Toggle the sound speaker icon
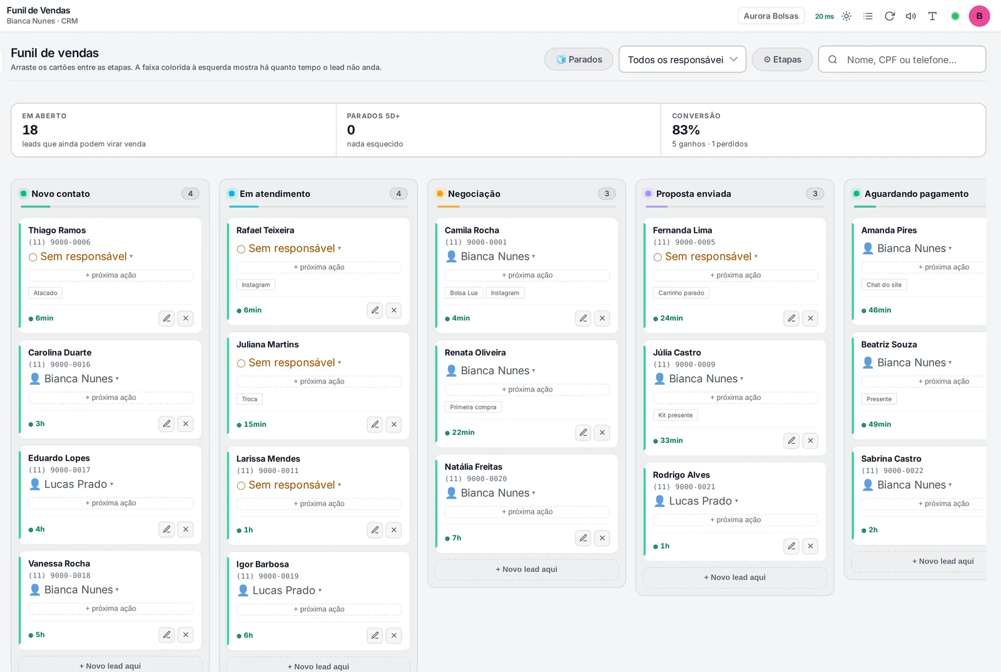1001x672 pixels. pyautogui.click(x=911, y=16)
